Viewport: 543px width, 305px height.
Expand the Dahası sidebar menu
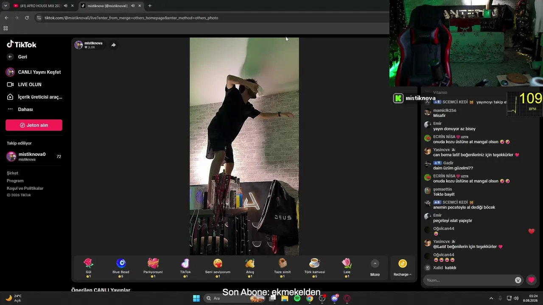pos(20,109)
